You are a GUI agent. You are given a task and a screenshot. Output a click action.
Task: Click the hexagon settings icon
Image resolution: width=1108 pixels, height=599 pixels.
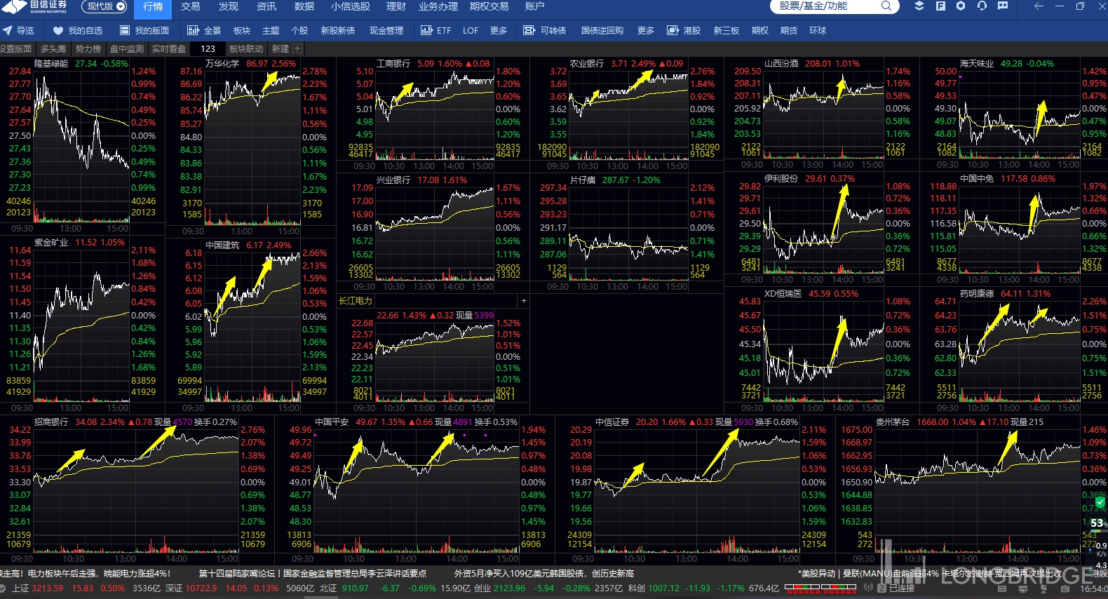961,6
